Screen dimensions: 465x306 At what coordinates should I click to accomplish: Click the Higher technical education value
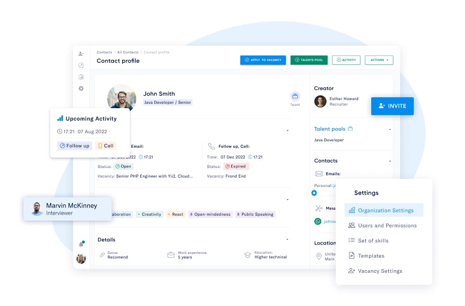coord(271,257)
